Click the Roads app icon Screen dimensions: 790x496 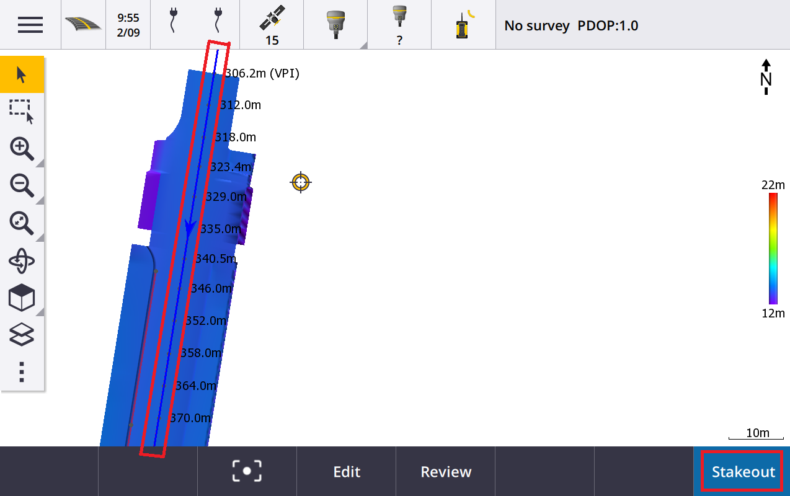click(84, 25)
